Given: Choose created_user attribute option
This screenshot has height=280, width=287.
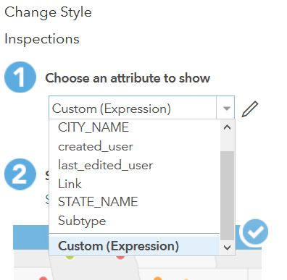Looking at the screenshot, I should tap(135, 146).
